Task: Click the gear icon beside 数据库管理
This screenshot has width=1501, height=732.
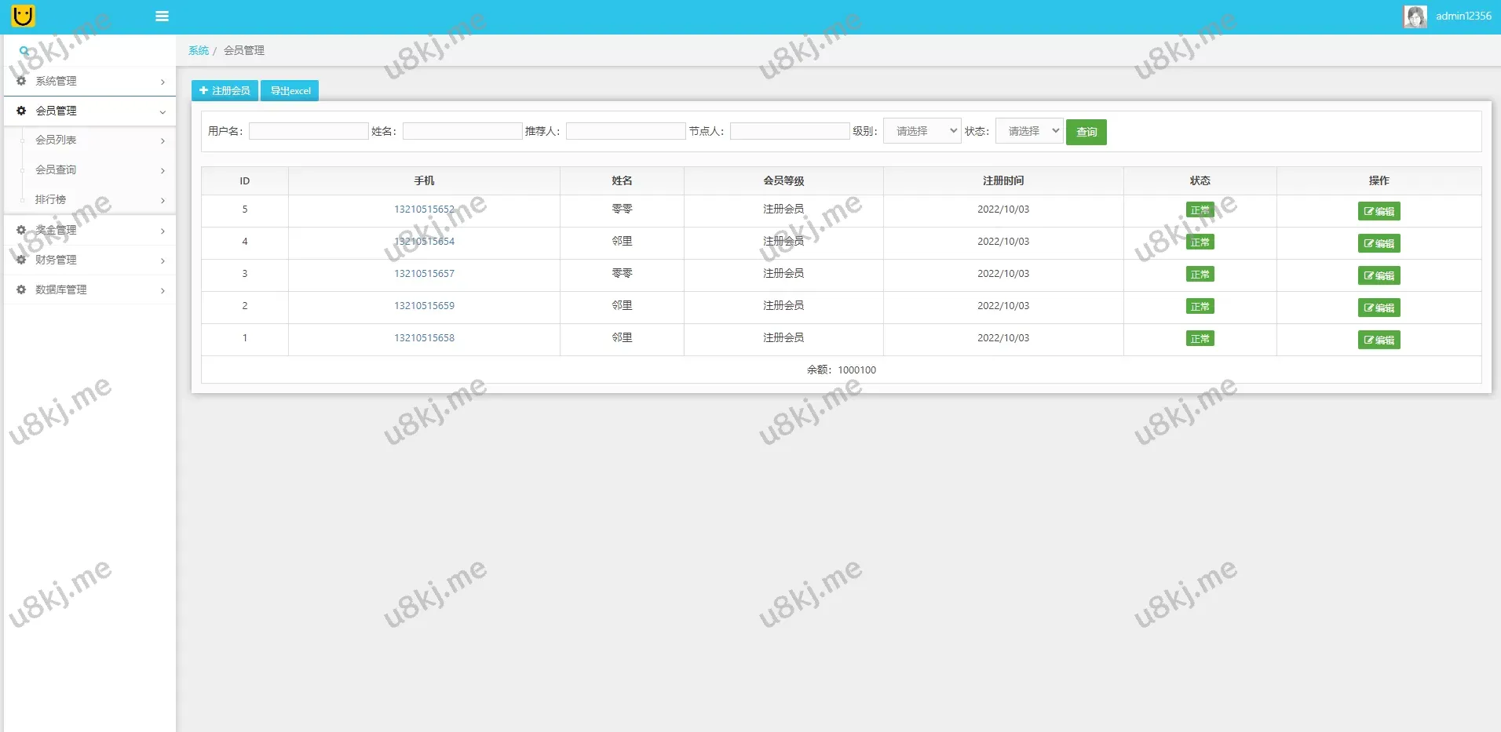Action: (21, 290)
